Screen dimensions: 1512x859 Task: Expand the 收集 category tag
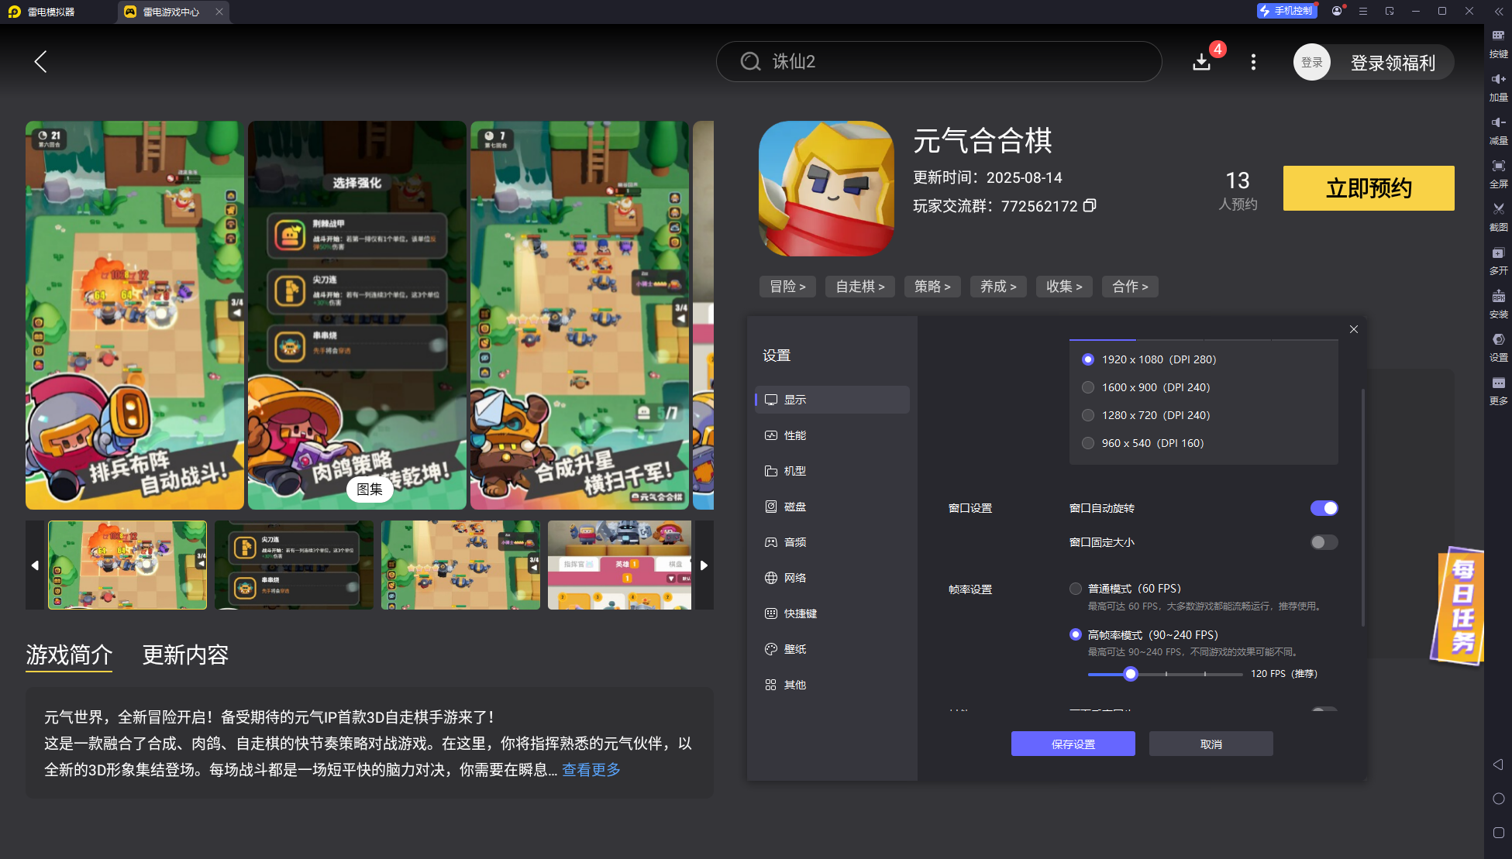coord(1064,287)
